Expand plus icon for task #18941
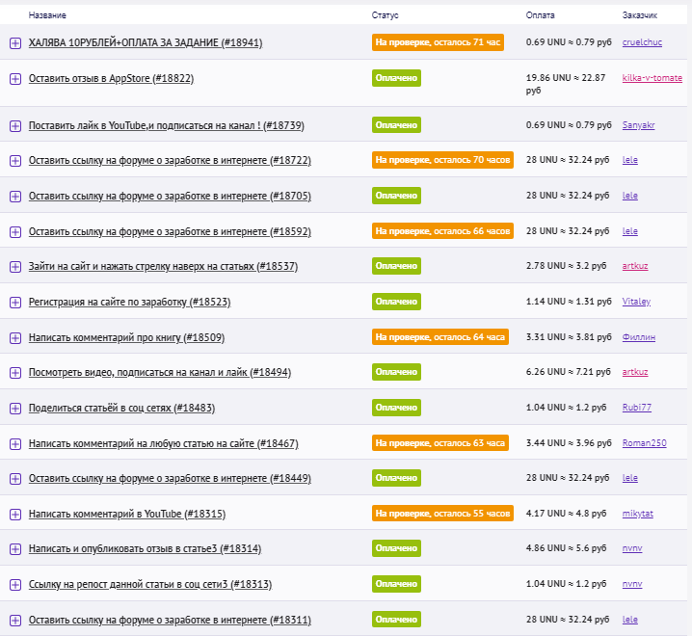This screenshot has height=636, width=692. pos(14,43)
